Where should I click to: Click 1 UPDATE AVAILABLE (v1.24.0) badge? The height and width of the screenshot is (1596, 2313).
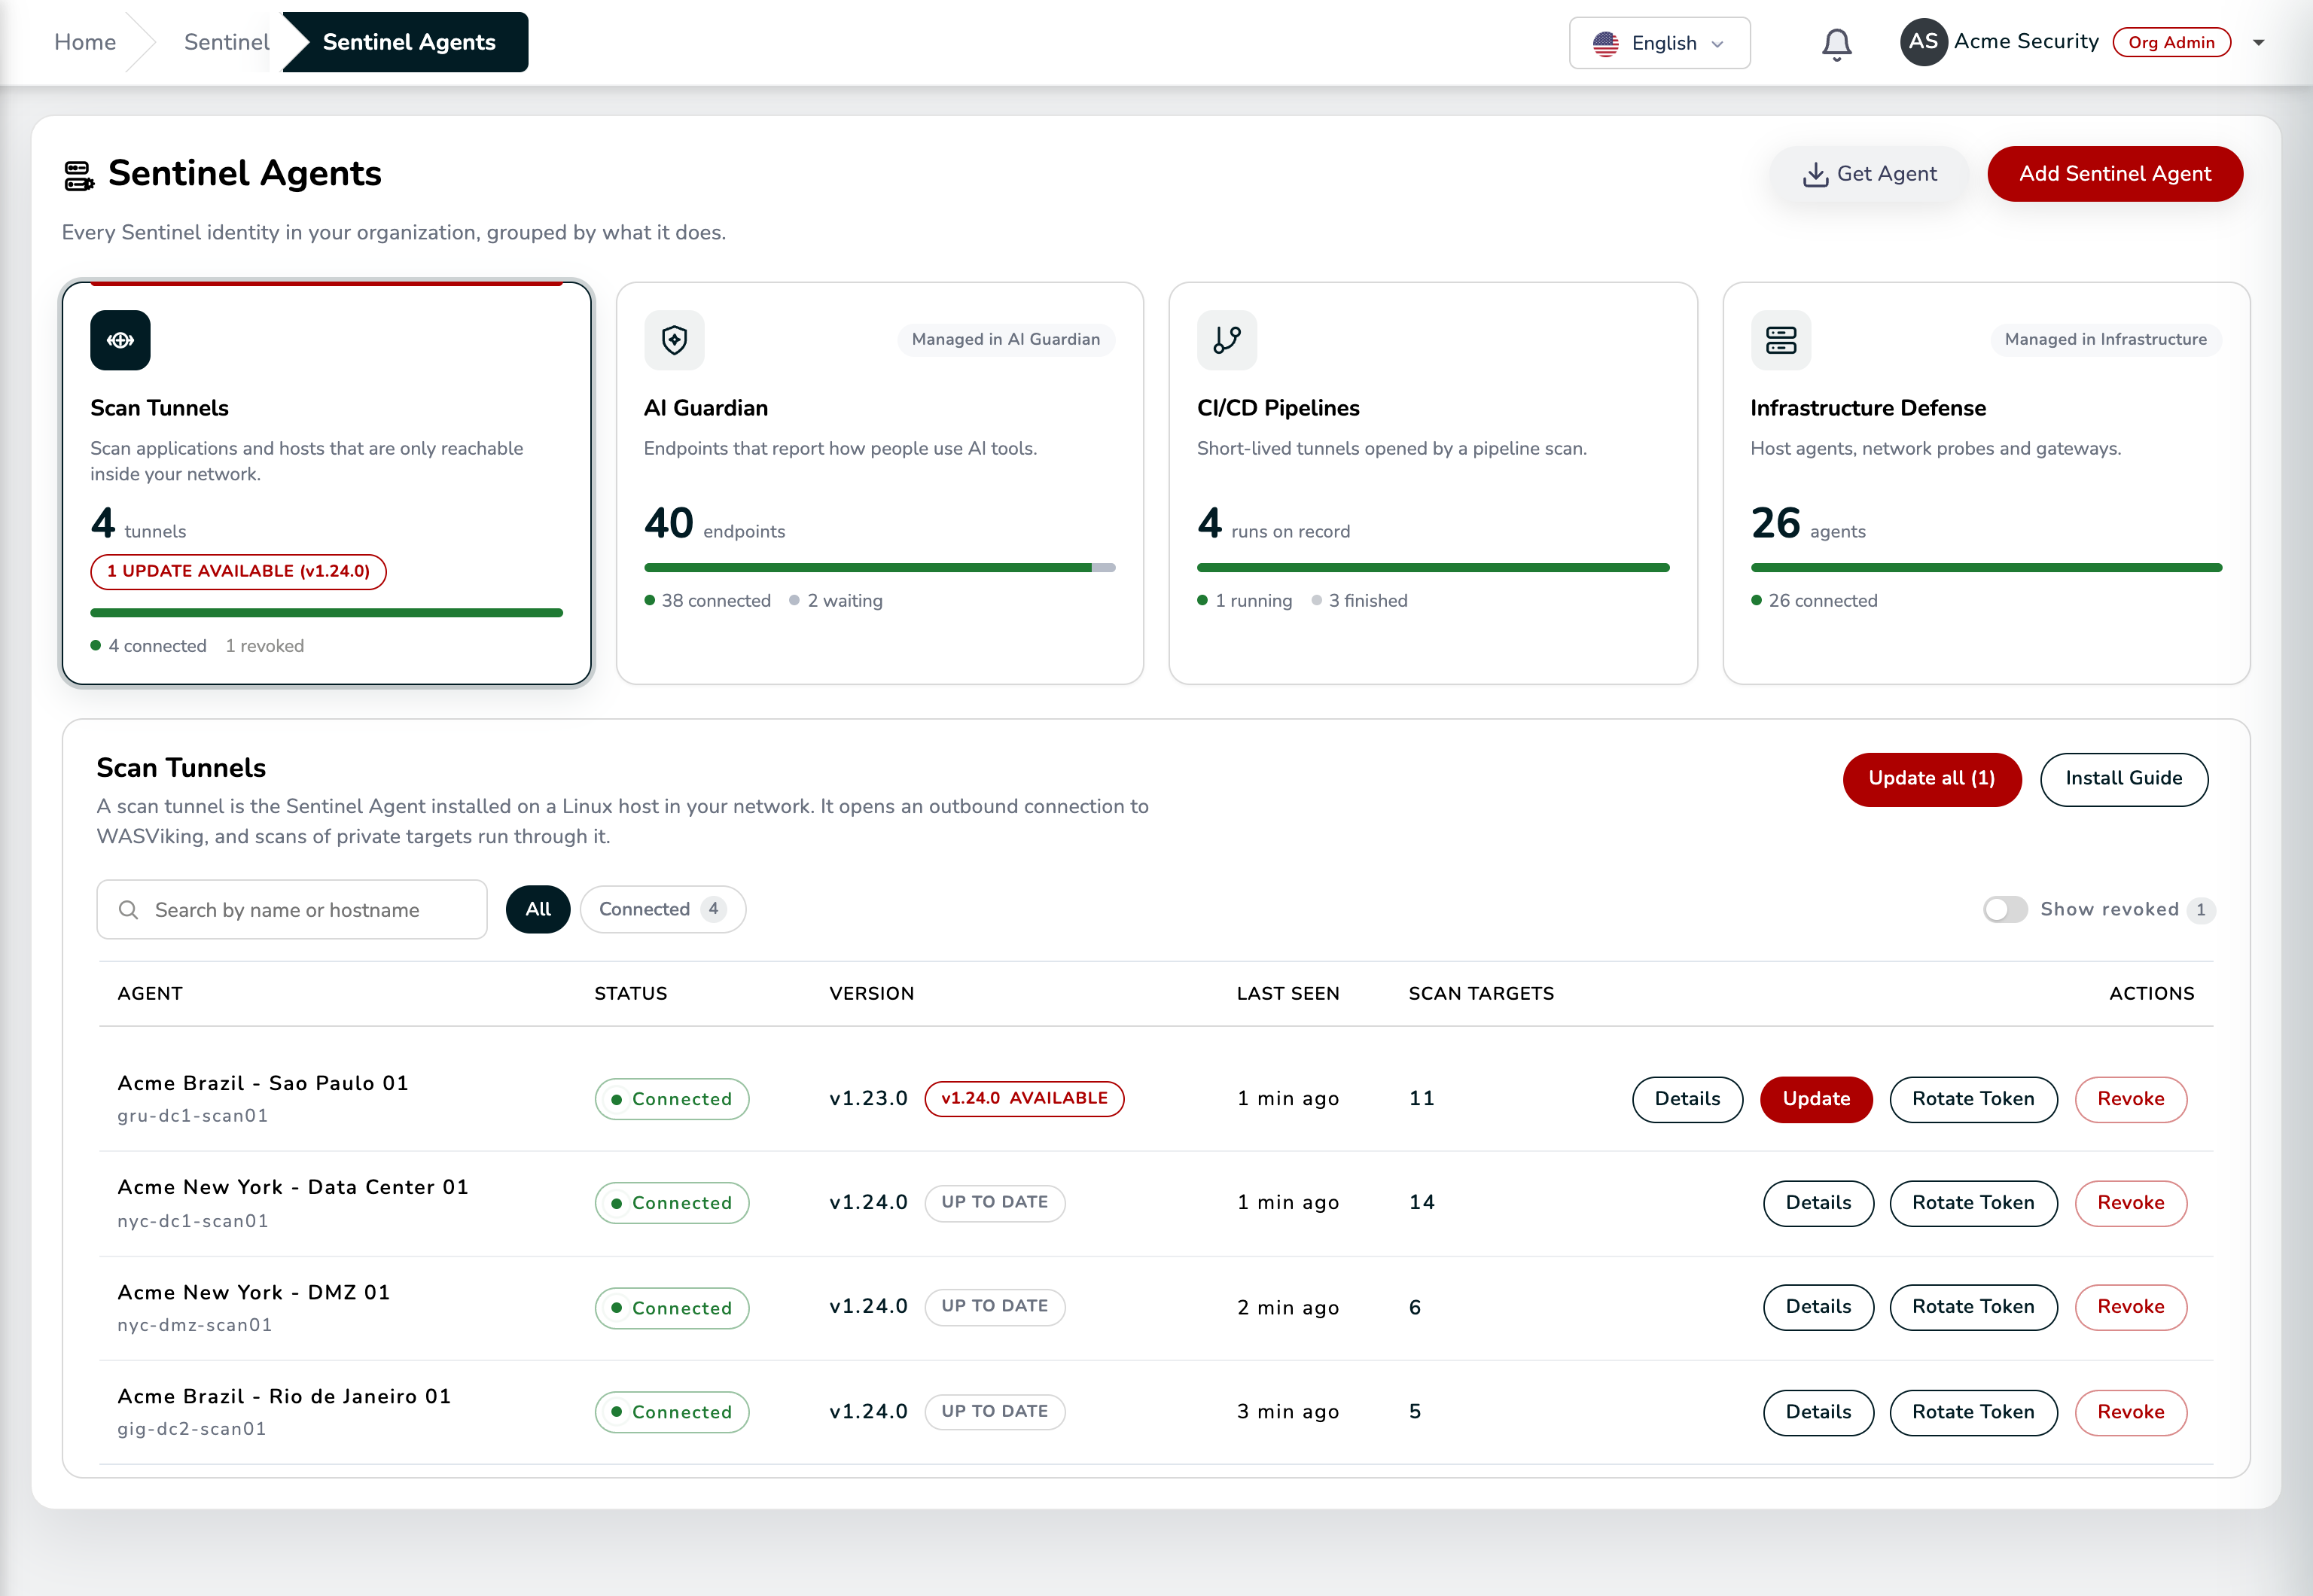pyautogui.click(x=238, y=572)
